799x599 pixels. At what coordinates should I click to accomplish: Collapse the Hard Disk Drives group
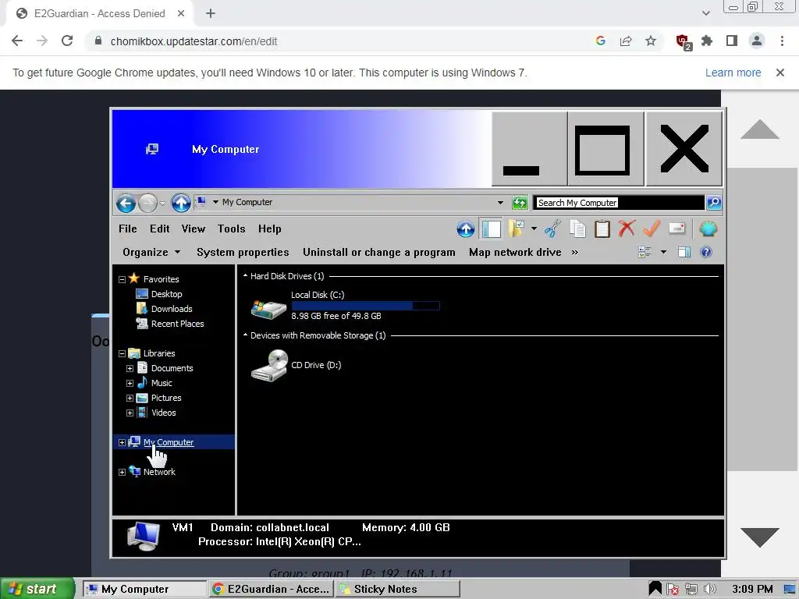(245, 276)
